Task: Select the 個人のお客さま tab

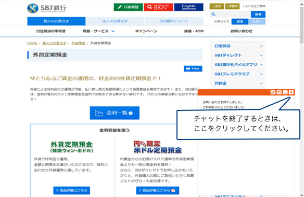Action: (x=56, y=21)
